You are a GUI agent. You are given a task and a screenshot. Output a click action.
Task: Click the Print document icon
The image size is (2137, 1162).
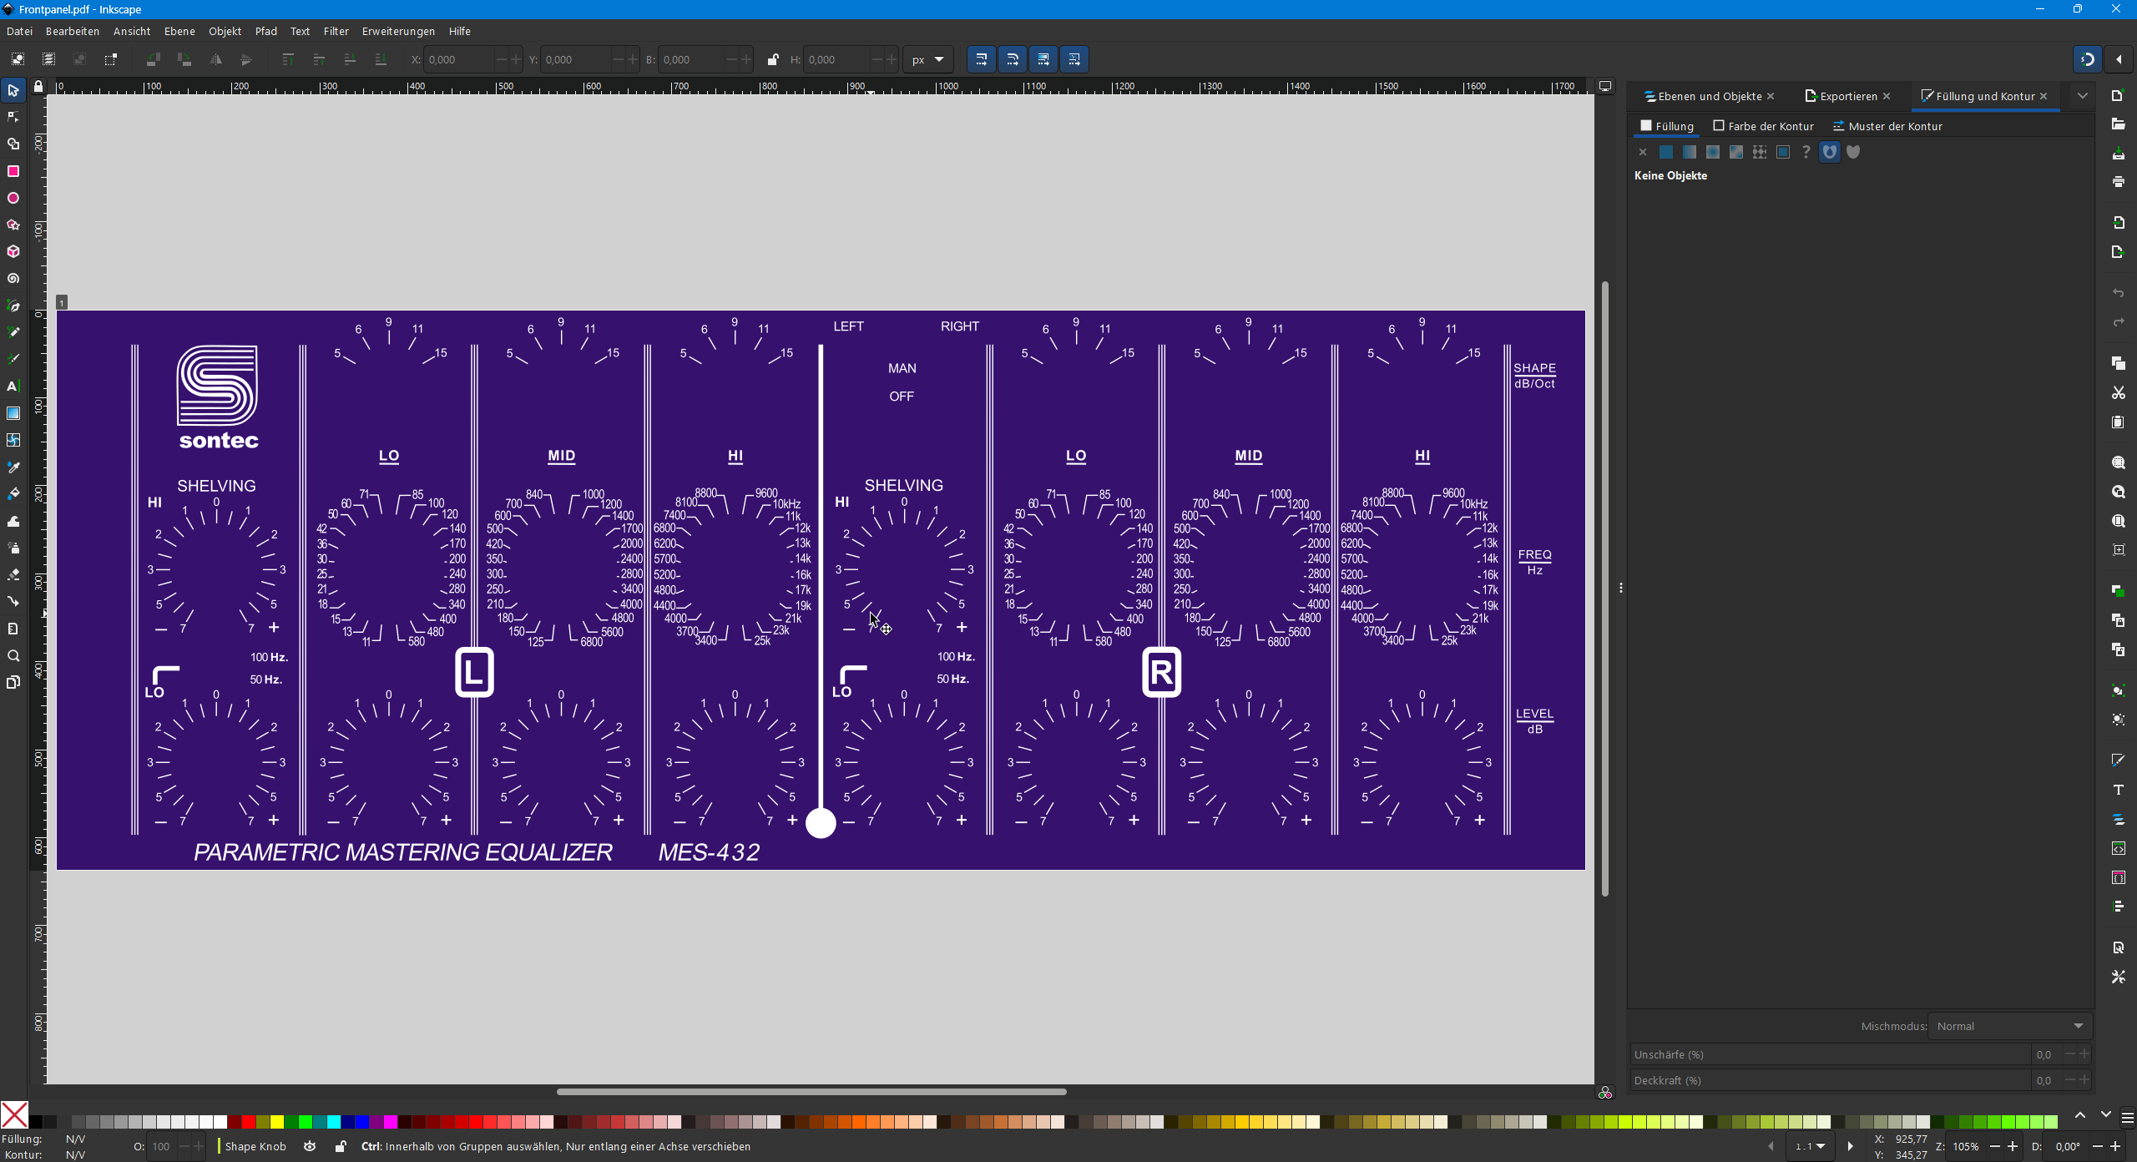coord(2118,182)
